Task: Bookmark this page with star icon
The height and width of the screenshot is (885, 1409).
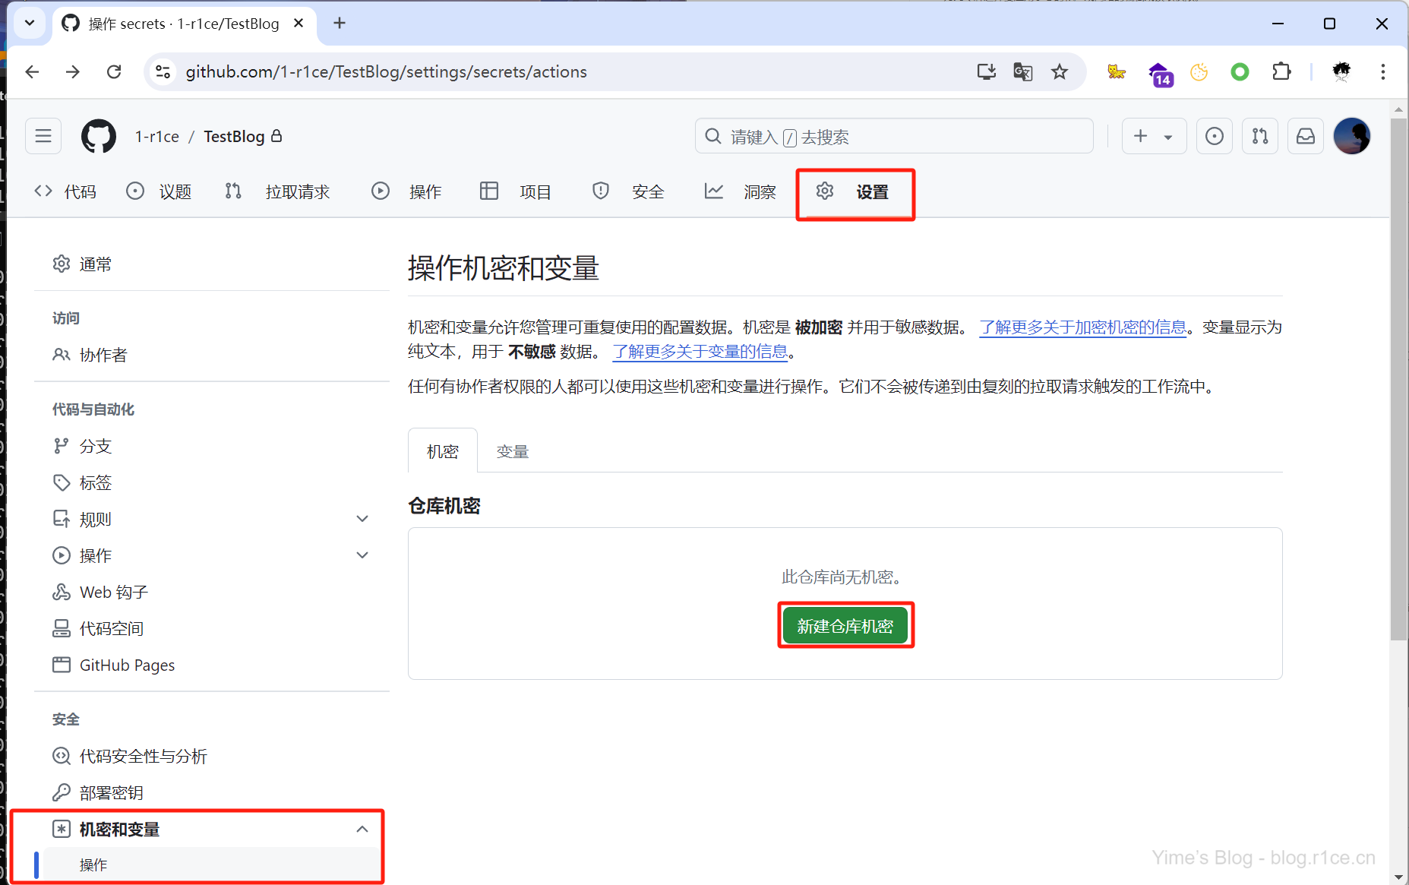Action: [1059, 72]
